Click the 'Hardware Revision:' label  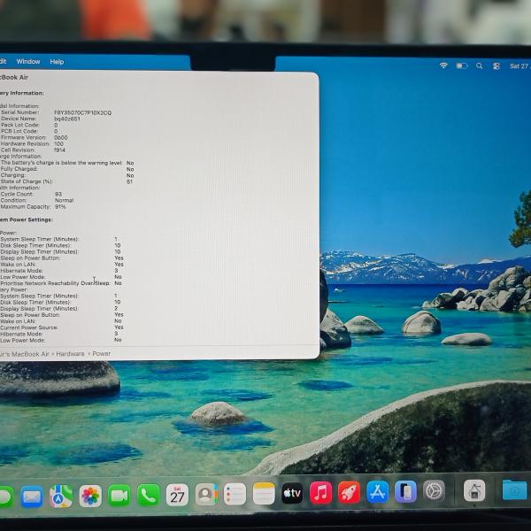coord(25,143)
